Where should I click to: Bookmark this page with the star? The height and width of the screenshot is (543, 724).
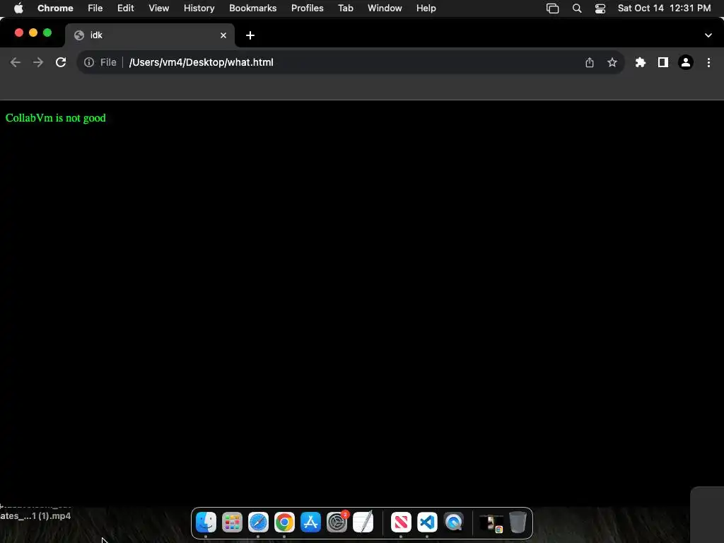612,62
